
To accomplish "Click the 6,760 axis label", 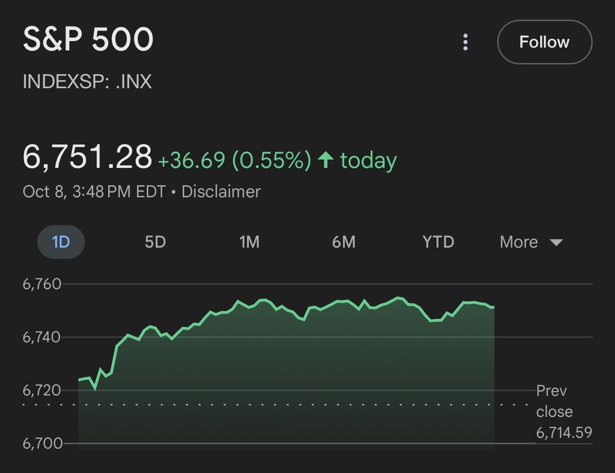I will 42,284.
